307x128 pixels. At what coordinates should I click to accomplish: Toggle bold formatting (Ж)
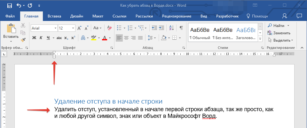[x=34, y=38]
